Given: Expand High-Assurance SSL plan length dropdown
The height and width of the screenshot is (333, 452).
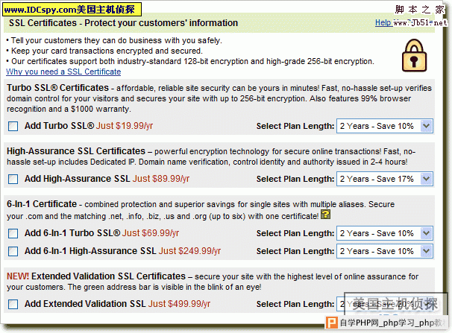Looking at the screenshot, I should [x=385, y=179].
